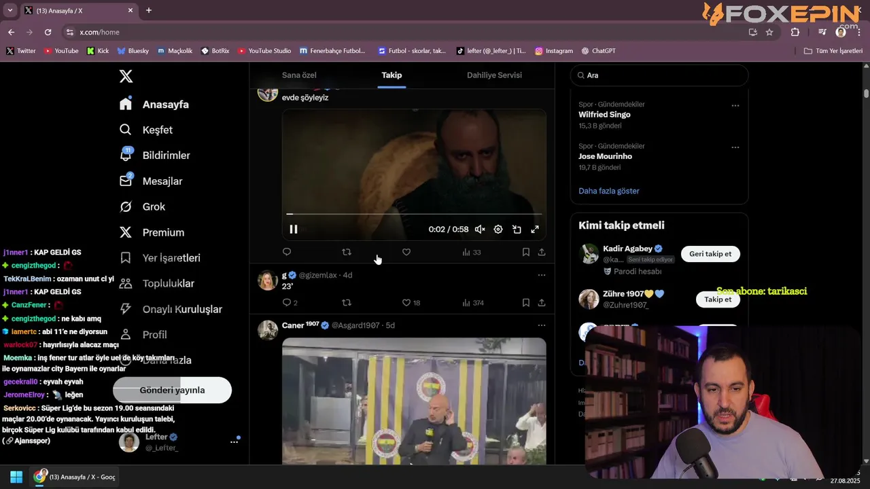Like the video post
This screenshot has width=870, height=489.
(x=406, y=252)
